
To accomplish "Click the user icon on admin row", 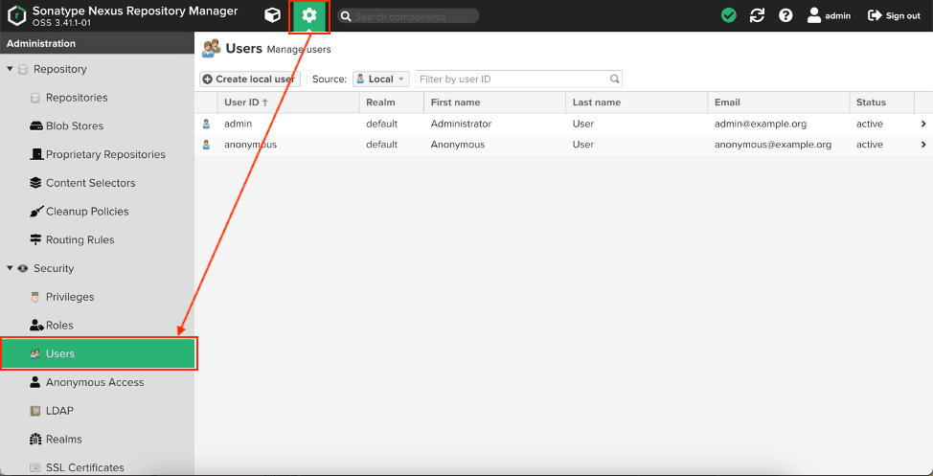I will pyautogui.click(x=206, y=125).
